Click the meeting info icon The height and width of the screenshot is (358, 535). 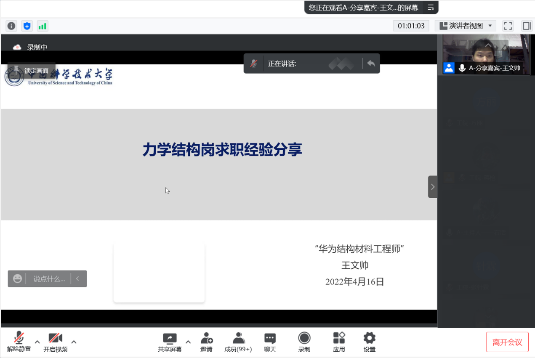point(11,26)
